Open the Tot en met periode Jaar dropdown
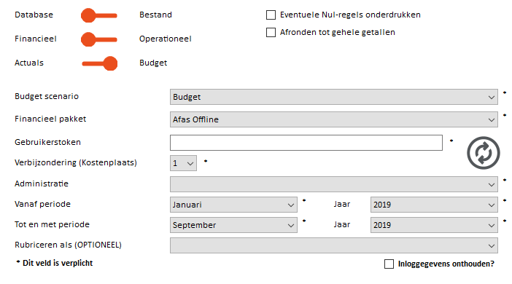The image size is (512, 284). click(434, 225)
